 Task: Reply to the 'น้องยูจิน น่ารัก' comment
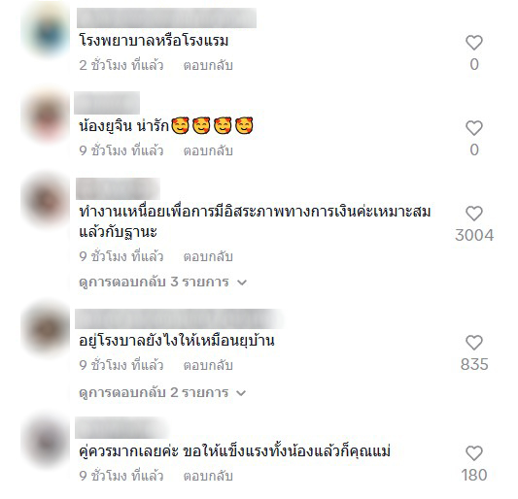coord(208,150)
